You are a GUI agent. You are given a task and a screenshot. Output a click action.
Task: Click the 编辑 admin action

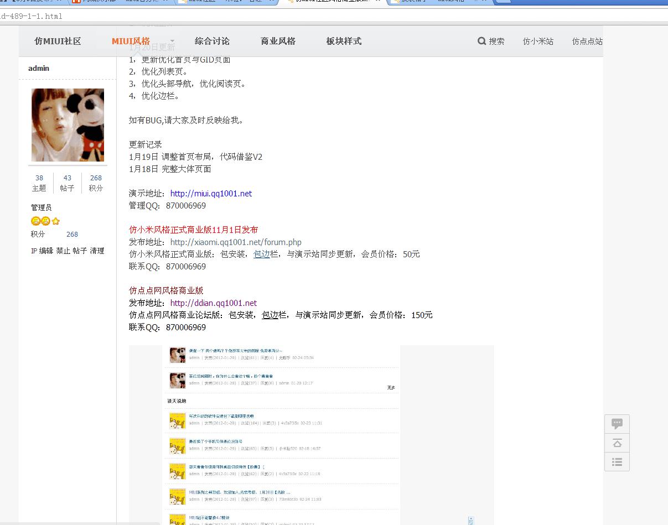pos(46,251)
